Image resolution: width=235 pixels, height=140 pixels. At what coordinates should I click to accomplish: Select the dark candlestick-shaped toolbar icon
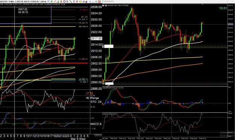tap(61, 2)
